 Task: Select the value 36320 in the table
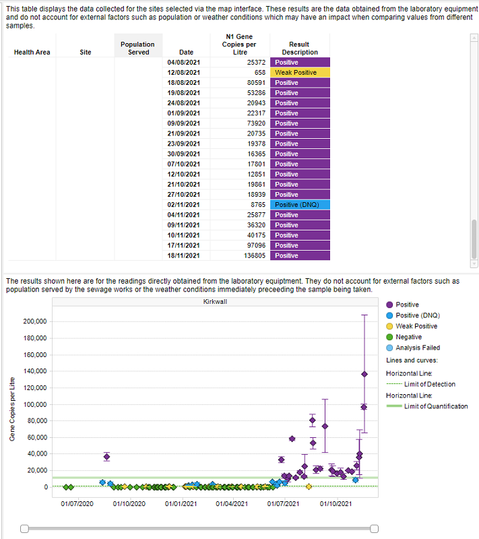(x=256, y=225)
